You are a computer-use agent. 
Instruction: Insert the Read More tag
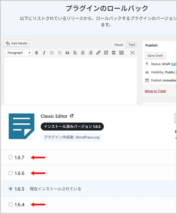[114, 53]
